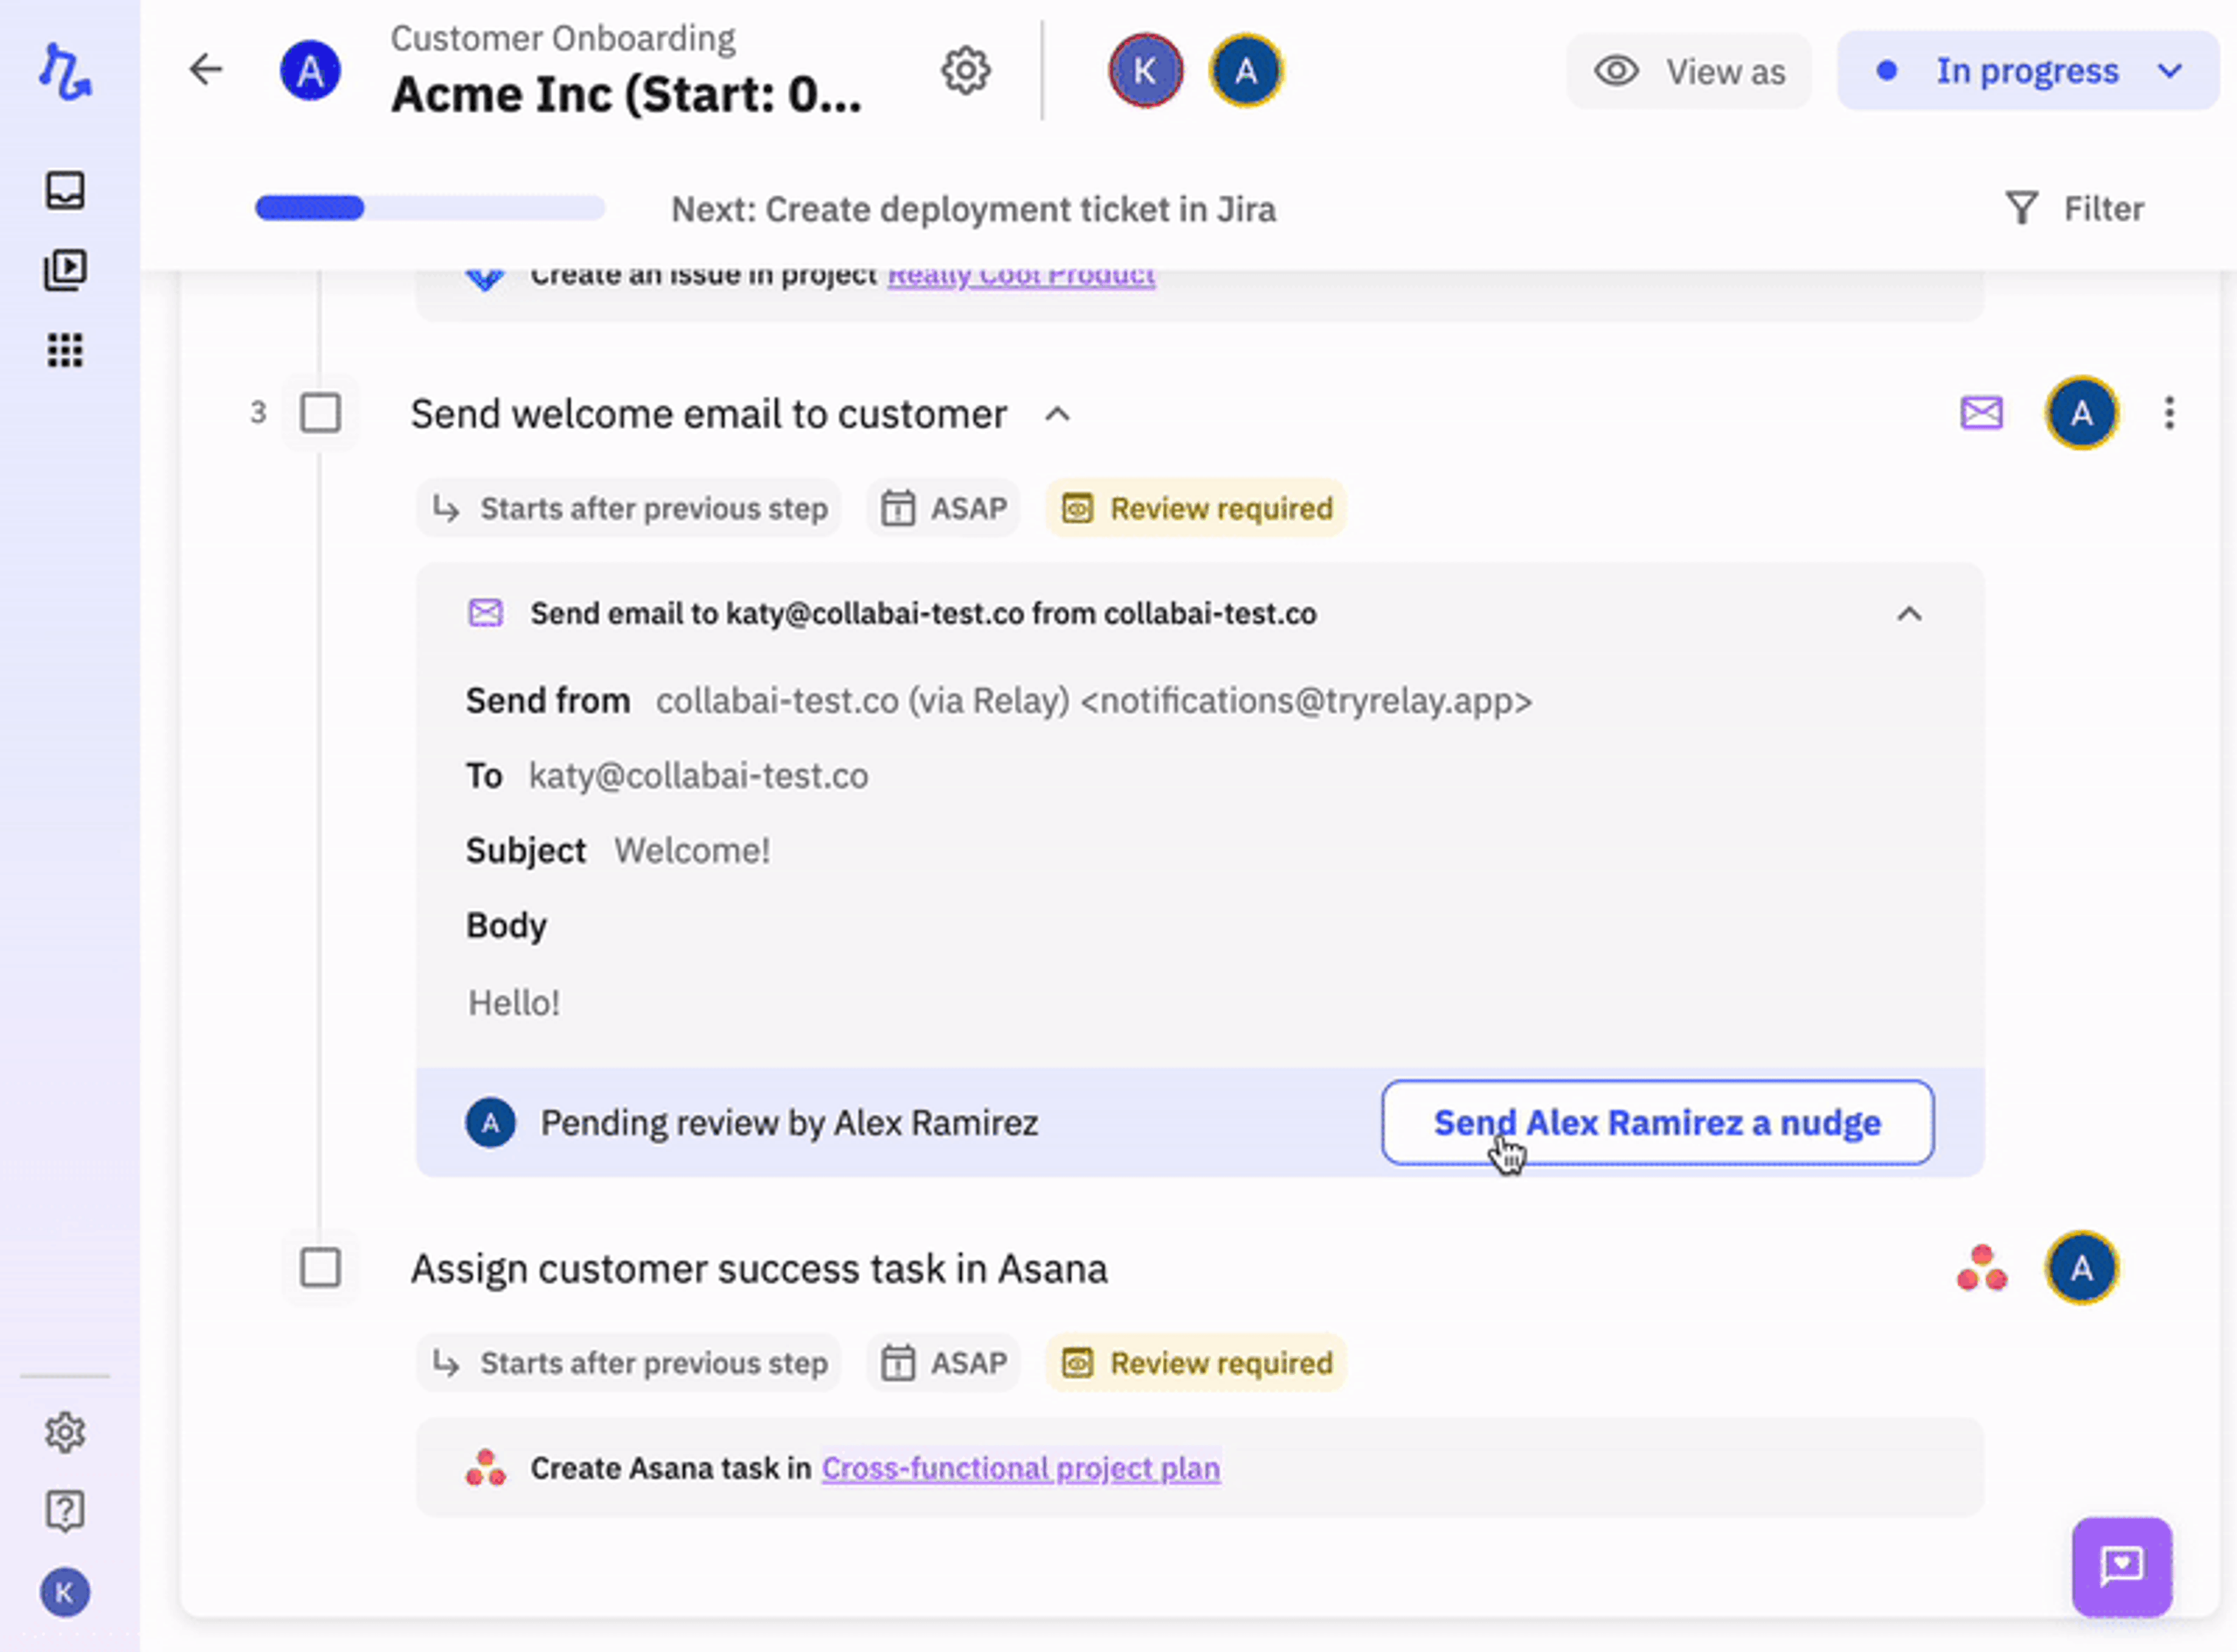Screen dimensions: 2237x1652
Task: Click the three-dot menu on welcome email step
Action: (x=2169, y=413)
